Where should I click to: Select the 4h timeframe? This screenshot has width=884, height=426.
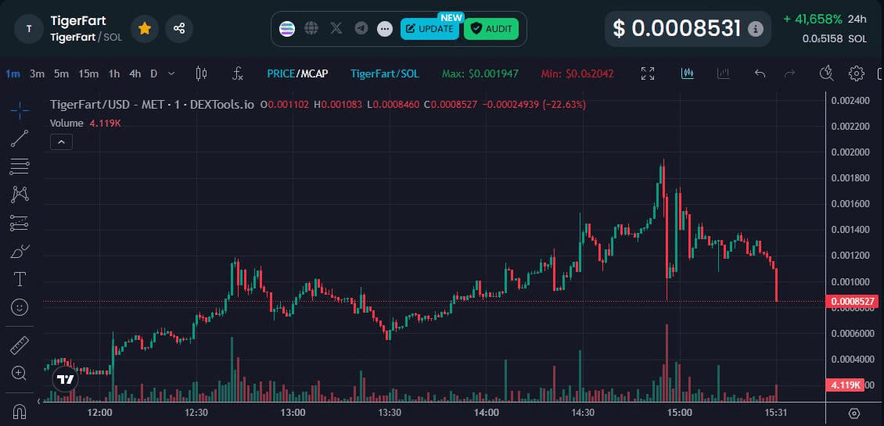135,73
